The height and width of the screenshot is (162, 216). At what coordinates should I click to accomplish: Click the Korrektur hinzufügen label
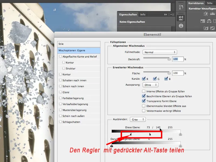coord(202,9)
